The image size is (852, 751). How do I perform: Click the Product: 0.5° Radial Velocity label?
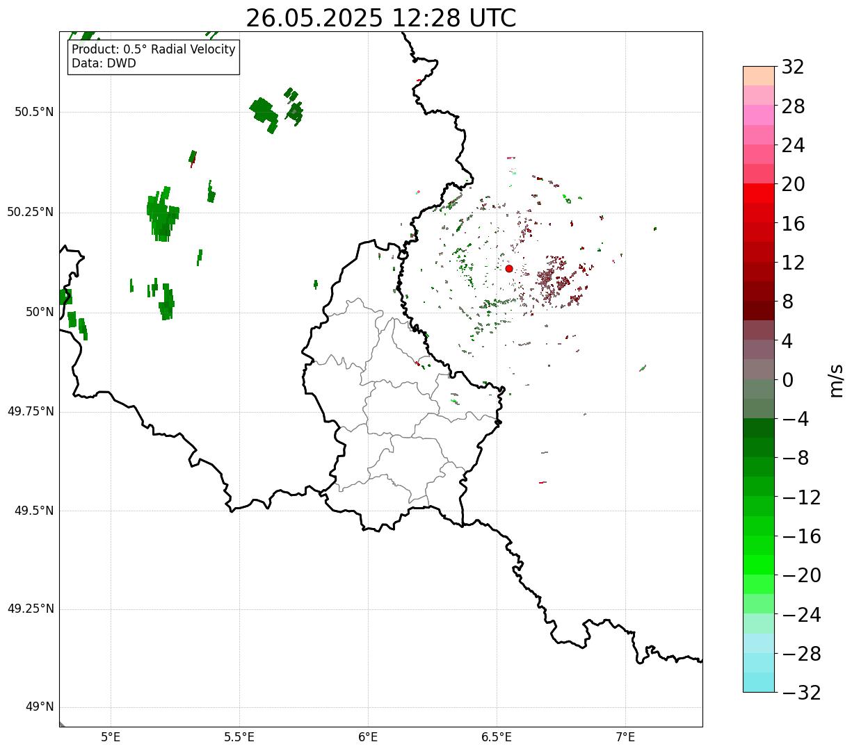tap(154, 50)
